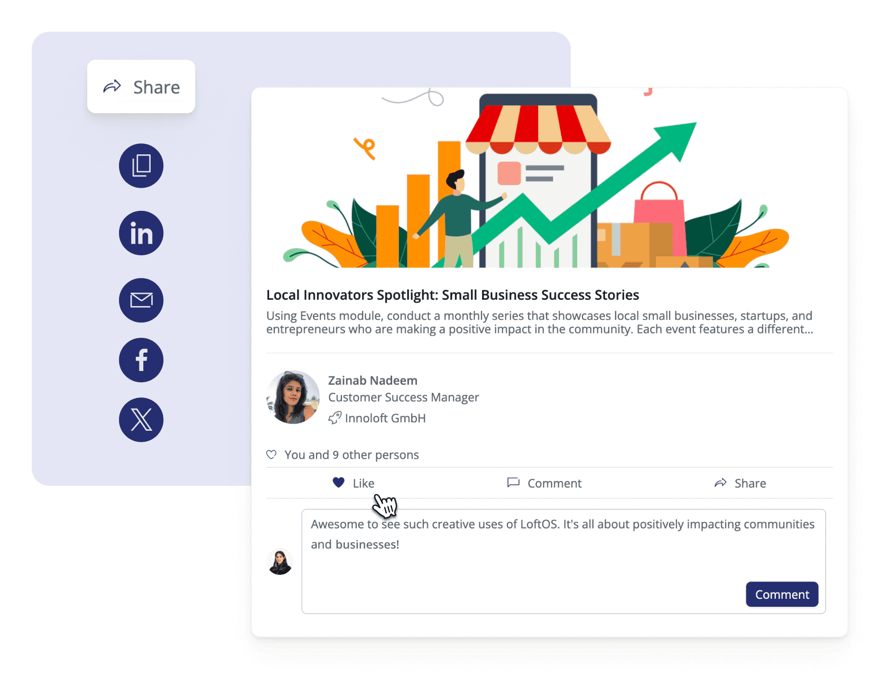Image resolution: width=880 pixels, height=685 pixels.
Task: Submit using the blue Comment button
Action: [x=782, y=595]
